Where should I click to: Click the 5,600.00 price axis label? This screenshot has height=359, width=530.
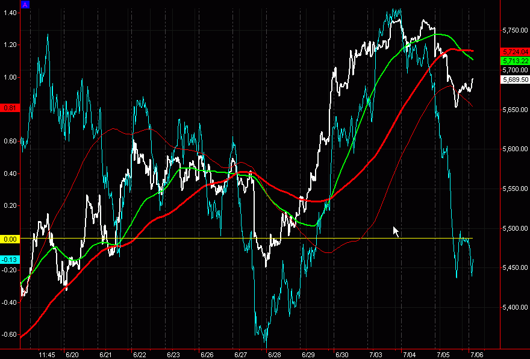click(x=515, y=149)
